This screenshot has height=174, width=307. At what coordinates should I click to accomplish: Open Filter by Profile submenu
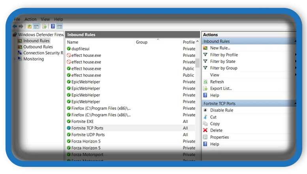click(224, 55)
